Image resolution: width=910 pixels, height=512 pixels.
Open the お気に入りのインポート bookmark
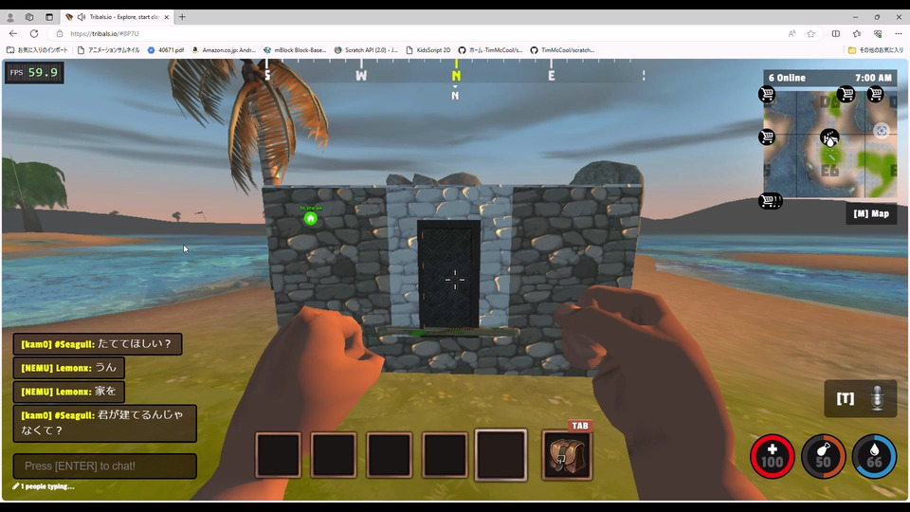click(37, 50)
